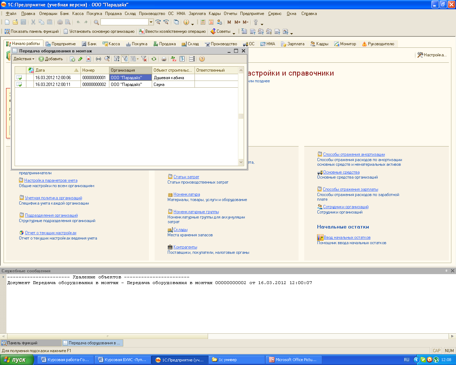Expand the search field dropdown arrow in toolbar
The height and width of the screenshot is (365, 456).
click(x=151, y=22)
